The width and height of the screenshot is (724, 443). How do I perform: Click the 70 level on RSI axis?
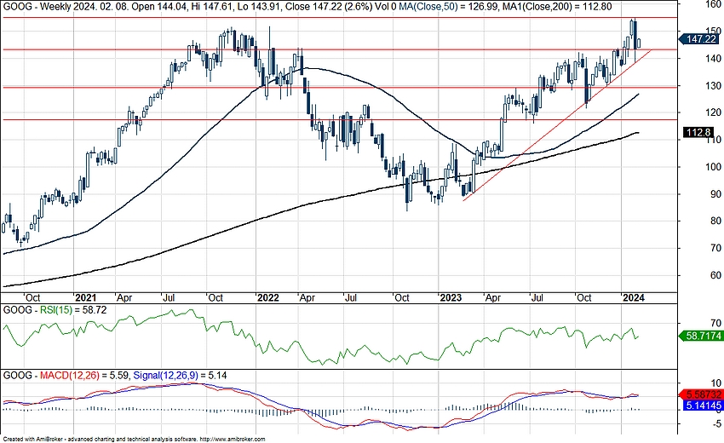717,324
